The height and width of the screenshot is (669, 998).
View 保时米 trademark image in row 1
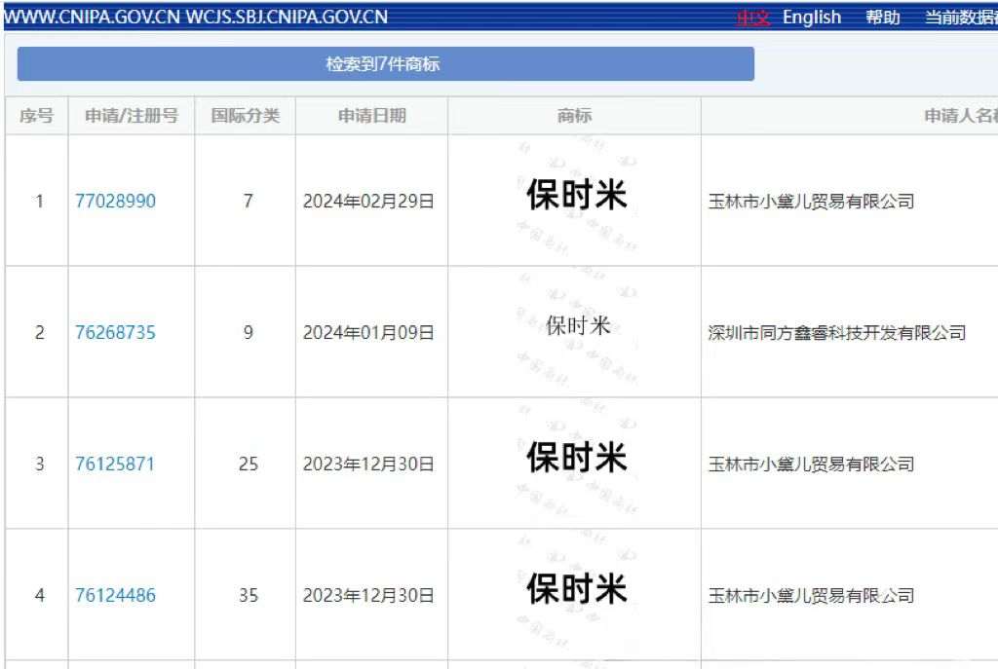pyautogui.click(x=577, y=195)
